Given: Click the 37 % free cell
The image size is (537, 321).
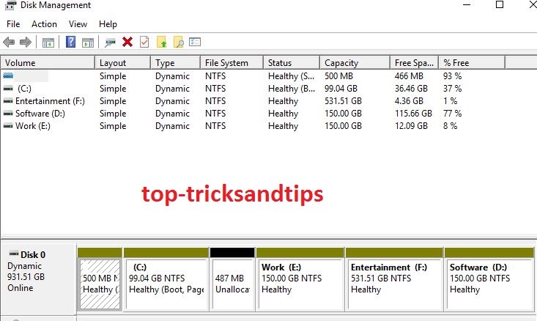Looking at the screenshot, I should pyautogui.click(x=452, y=89).
